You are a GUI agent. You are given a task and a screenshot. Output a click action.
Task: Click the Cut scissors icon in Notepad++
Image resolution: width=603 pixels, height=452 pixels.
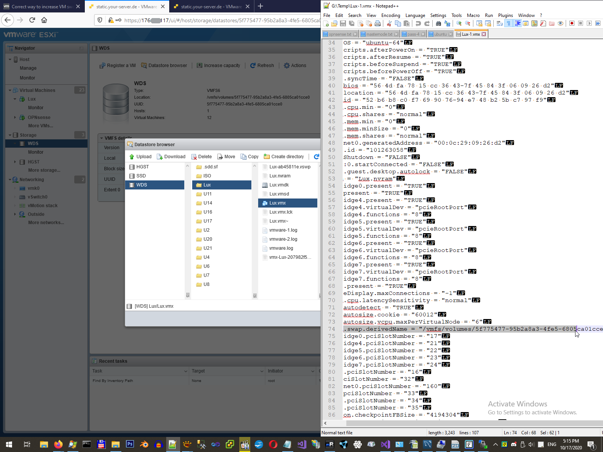[x=389, y=23]
